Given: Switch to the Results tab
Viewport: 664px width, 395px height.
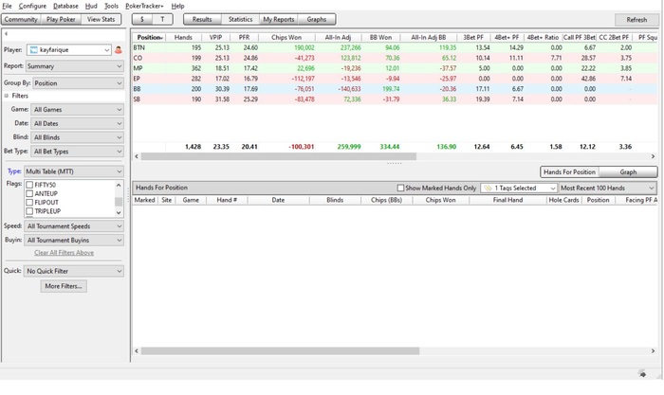Looking at the screenshot, I should [x=202, y=20].
